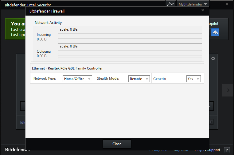Select the Ethernet Realtek PCIe GBE adapter row
Viewport: 234px width, 155px height.
[117, 68]
